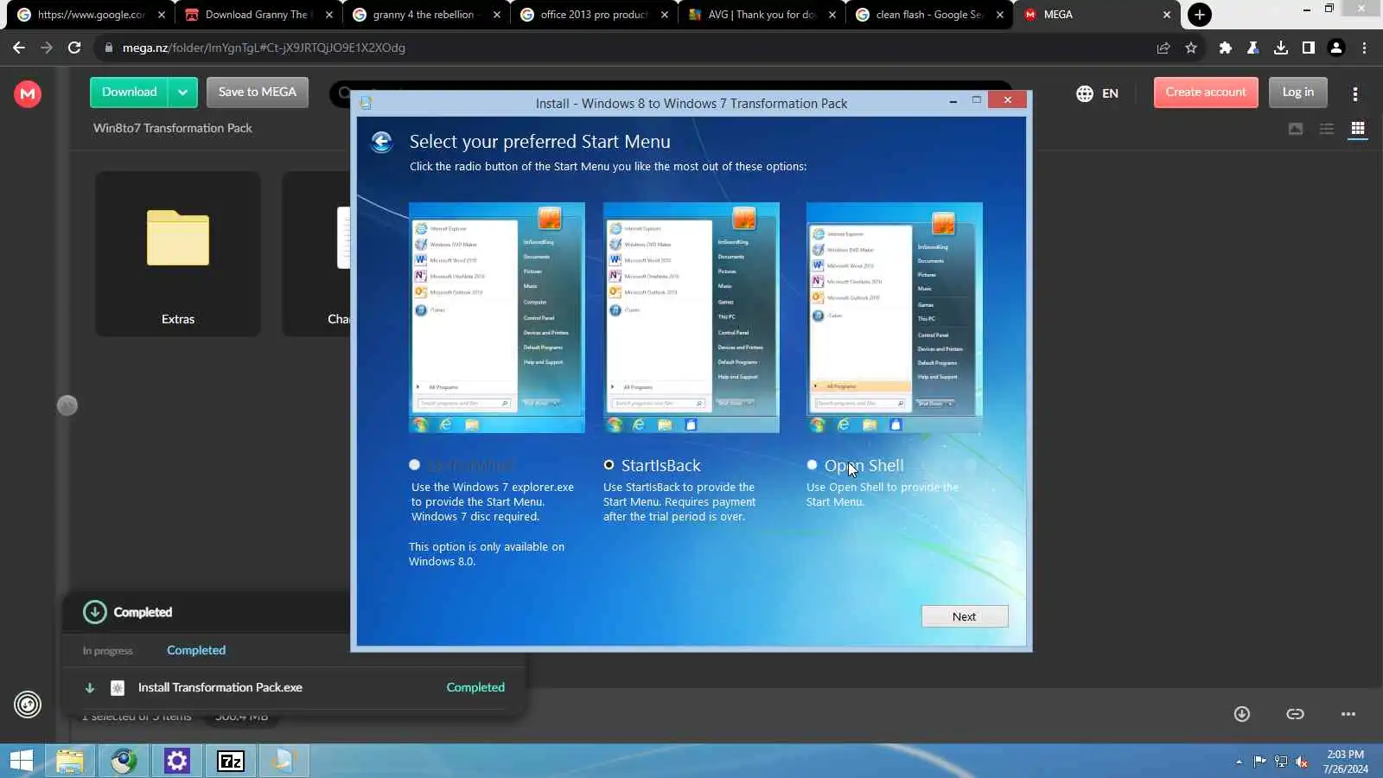Open File Explorer on taskbar

[70, 761]
